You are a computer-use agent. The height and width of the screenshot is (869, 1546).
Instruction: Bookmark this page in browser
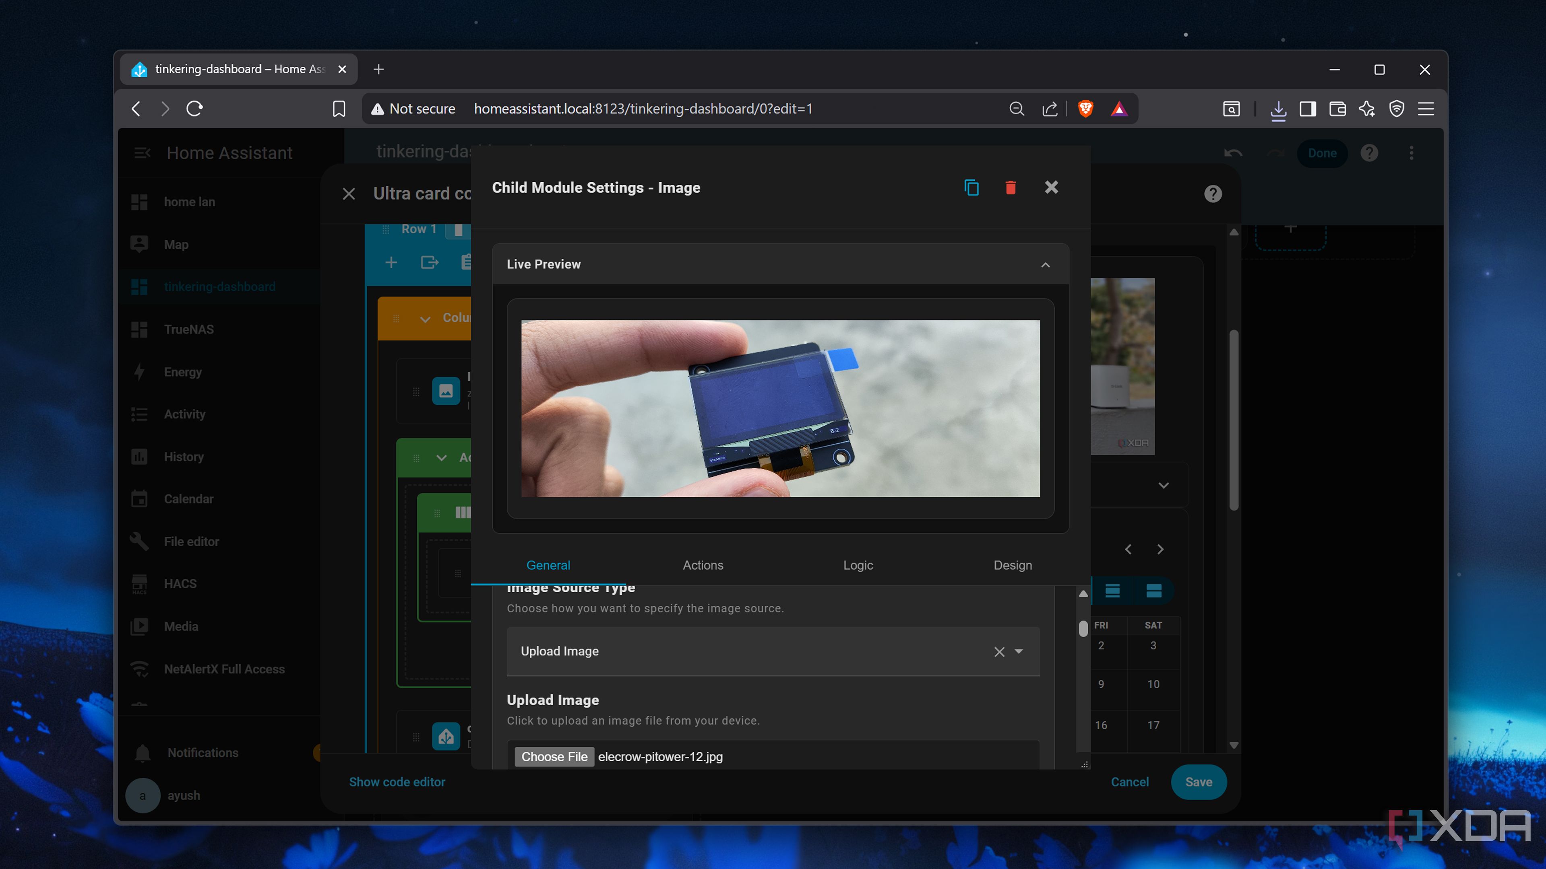pos(339,109)
